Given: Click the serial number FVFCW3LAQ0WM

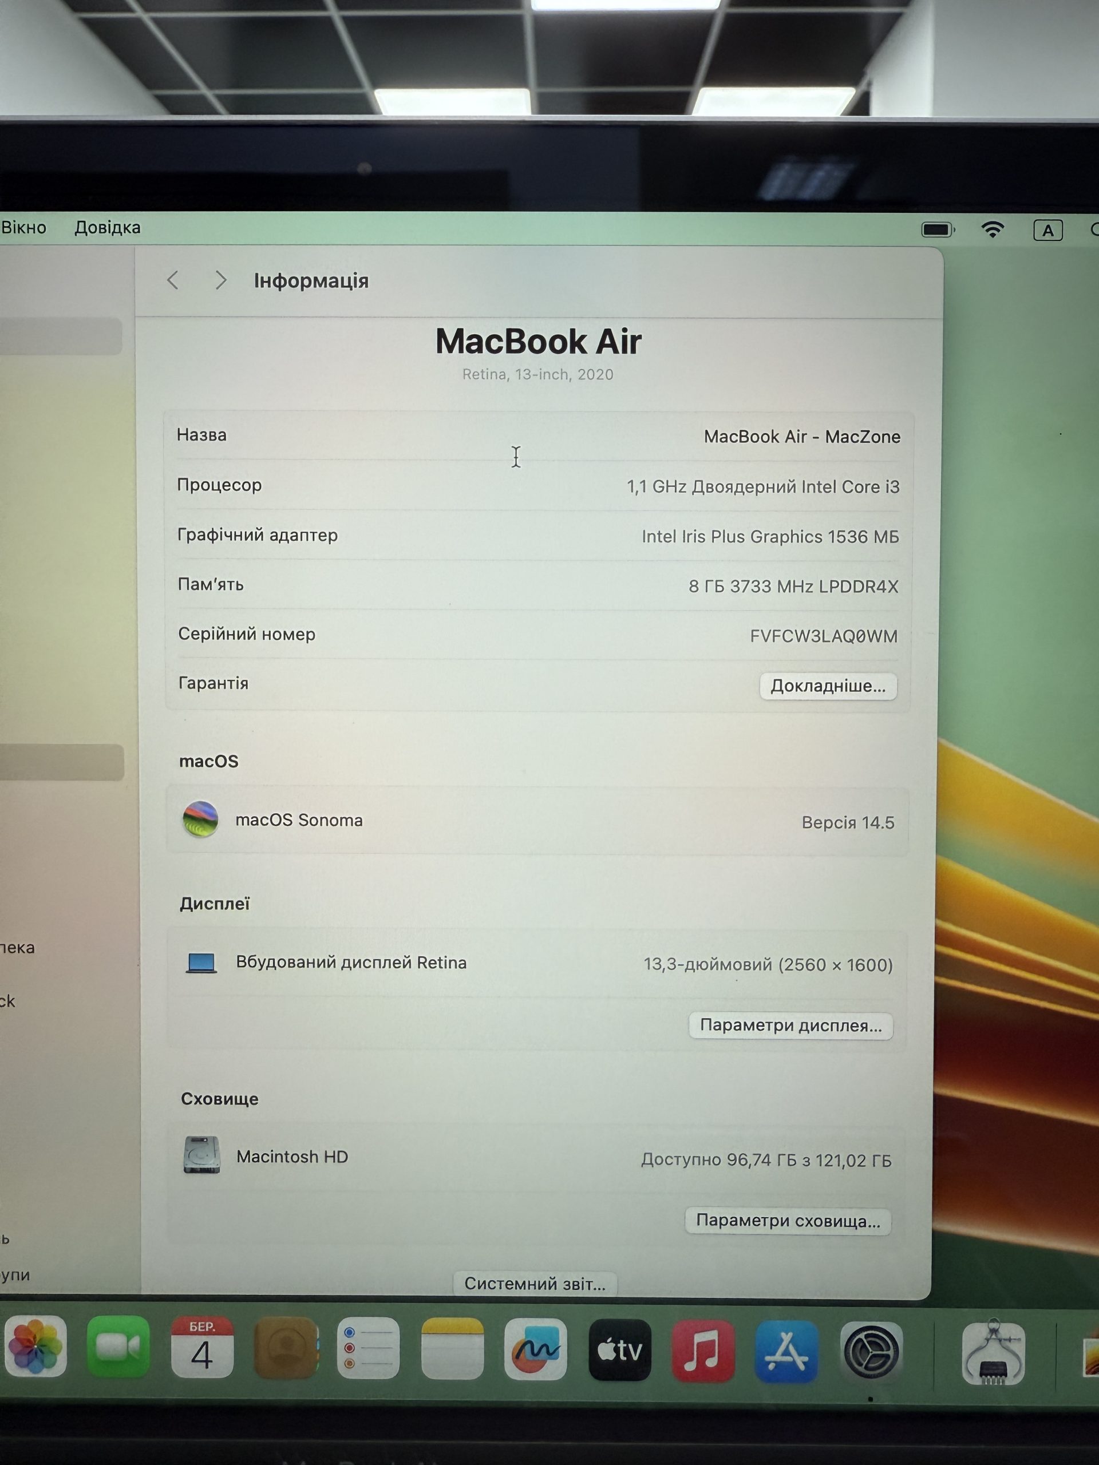Looking at the screenshot, I should [x=824, y=636].
